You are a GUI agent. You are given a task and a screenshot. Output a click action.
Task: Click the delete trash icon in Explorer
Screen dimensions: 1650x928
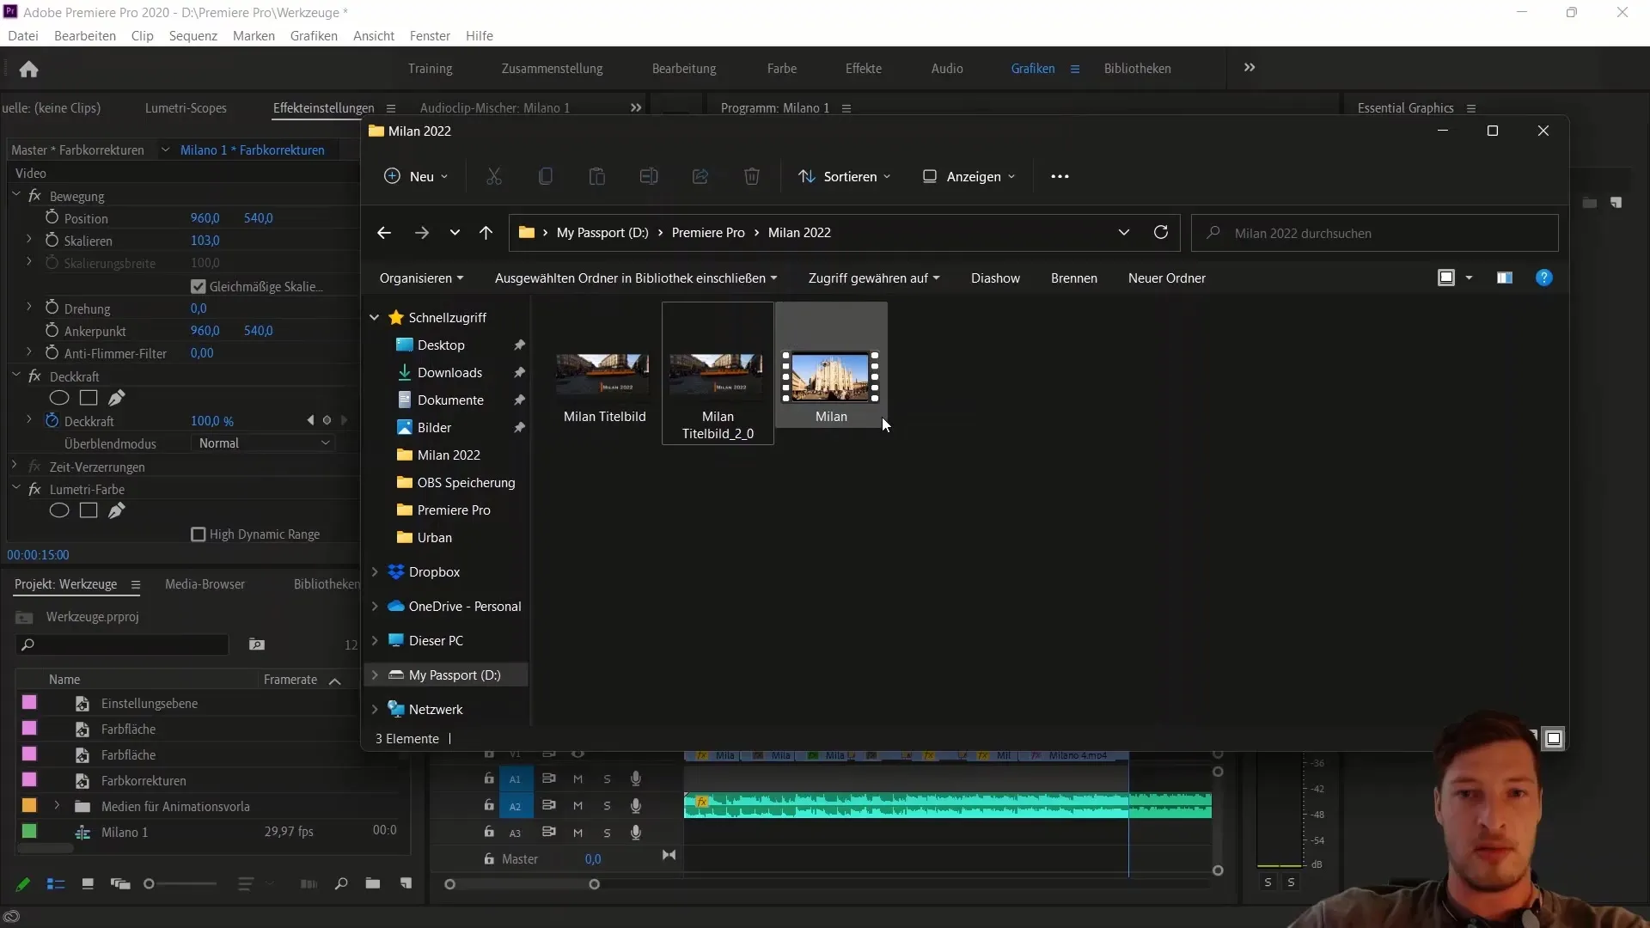pos(752,176)
